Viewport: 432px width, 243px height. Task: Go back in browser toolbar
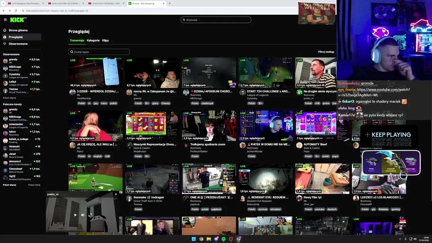pyautogui.click(x=4, y=10)
